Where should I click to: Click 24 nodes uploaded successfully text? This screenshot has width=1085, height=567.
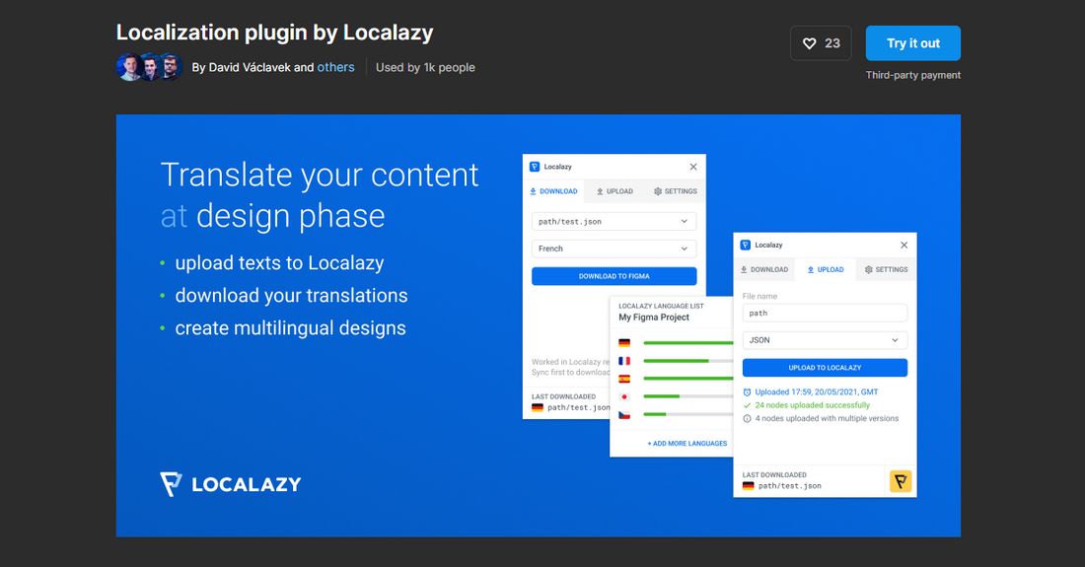click(x=813, y=405)
